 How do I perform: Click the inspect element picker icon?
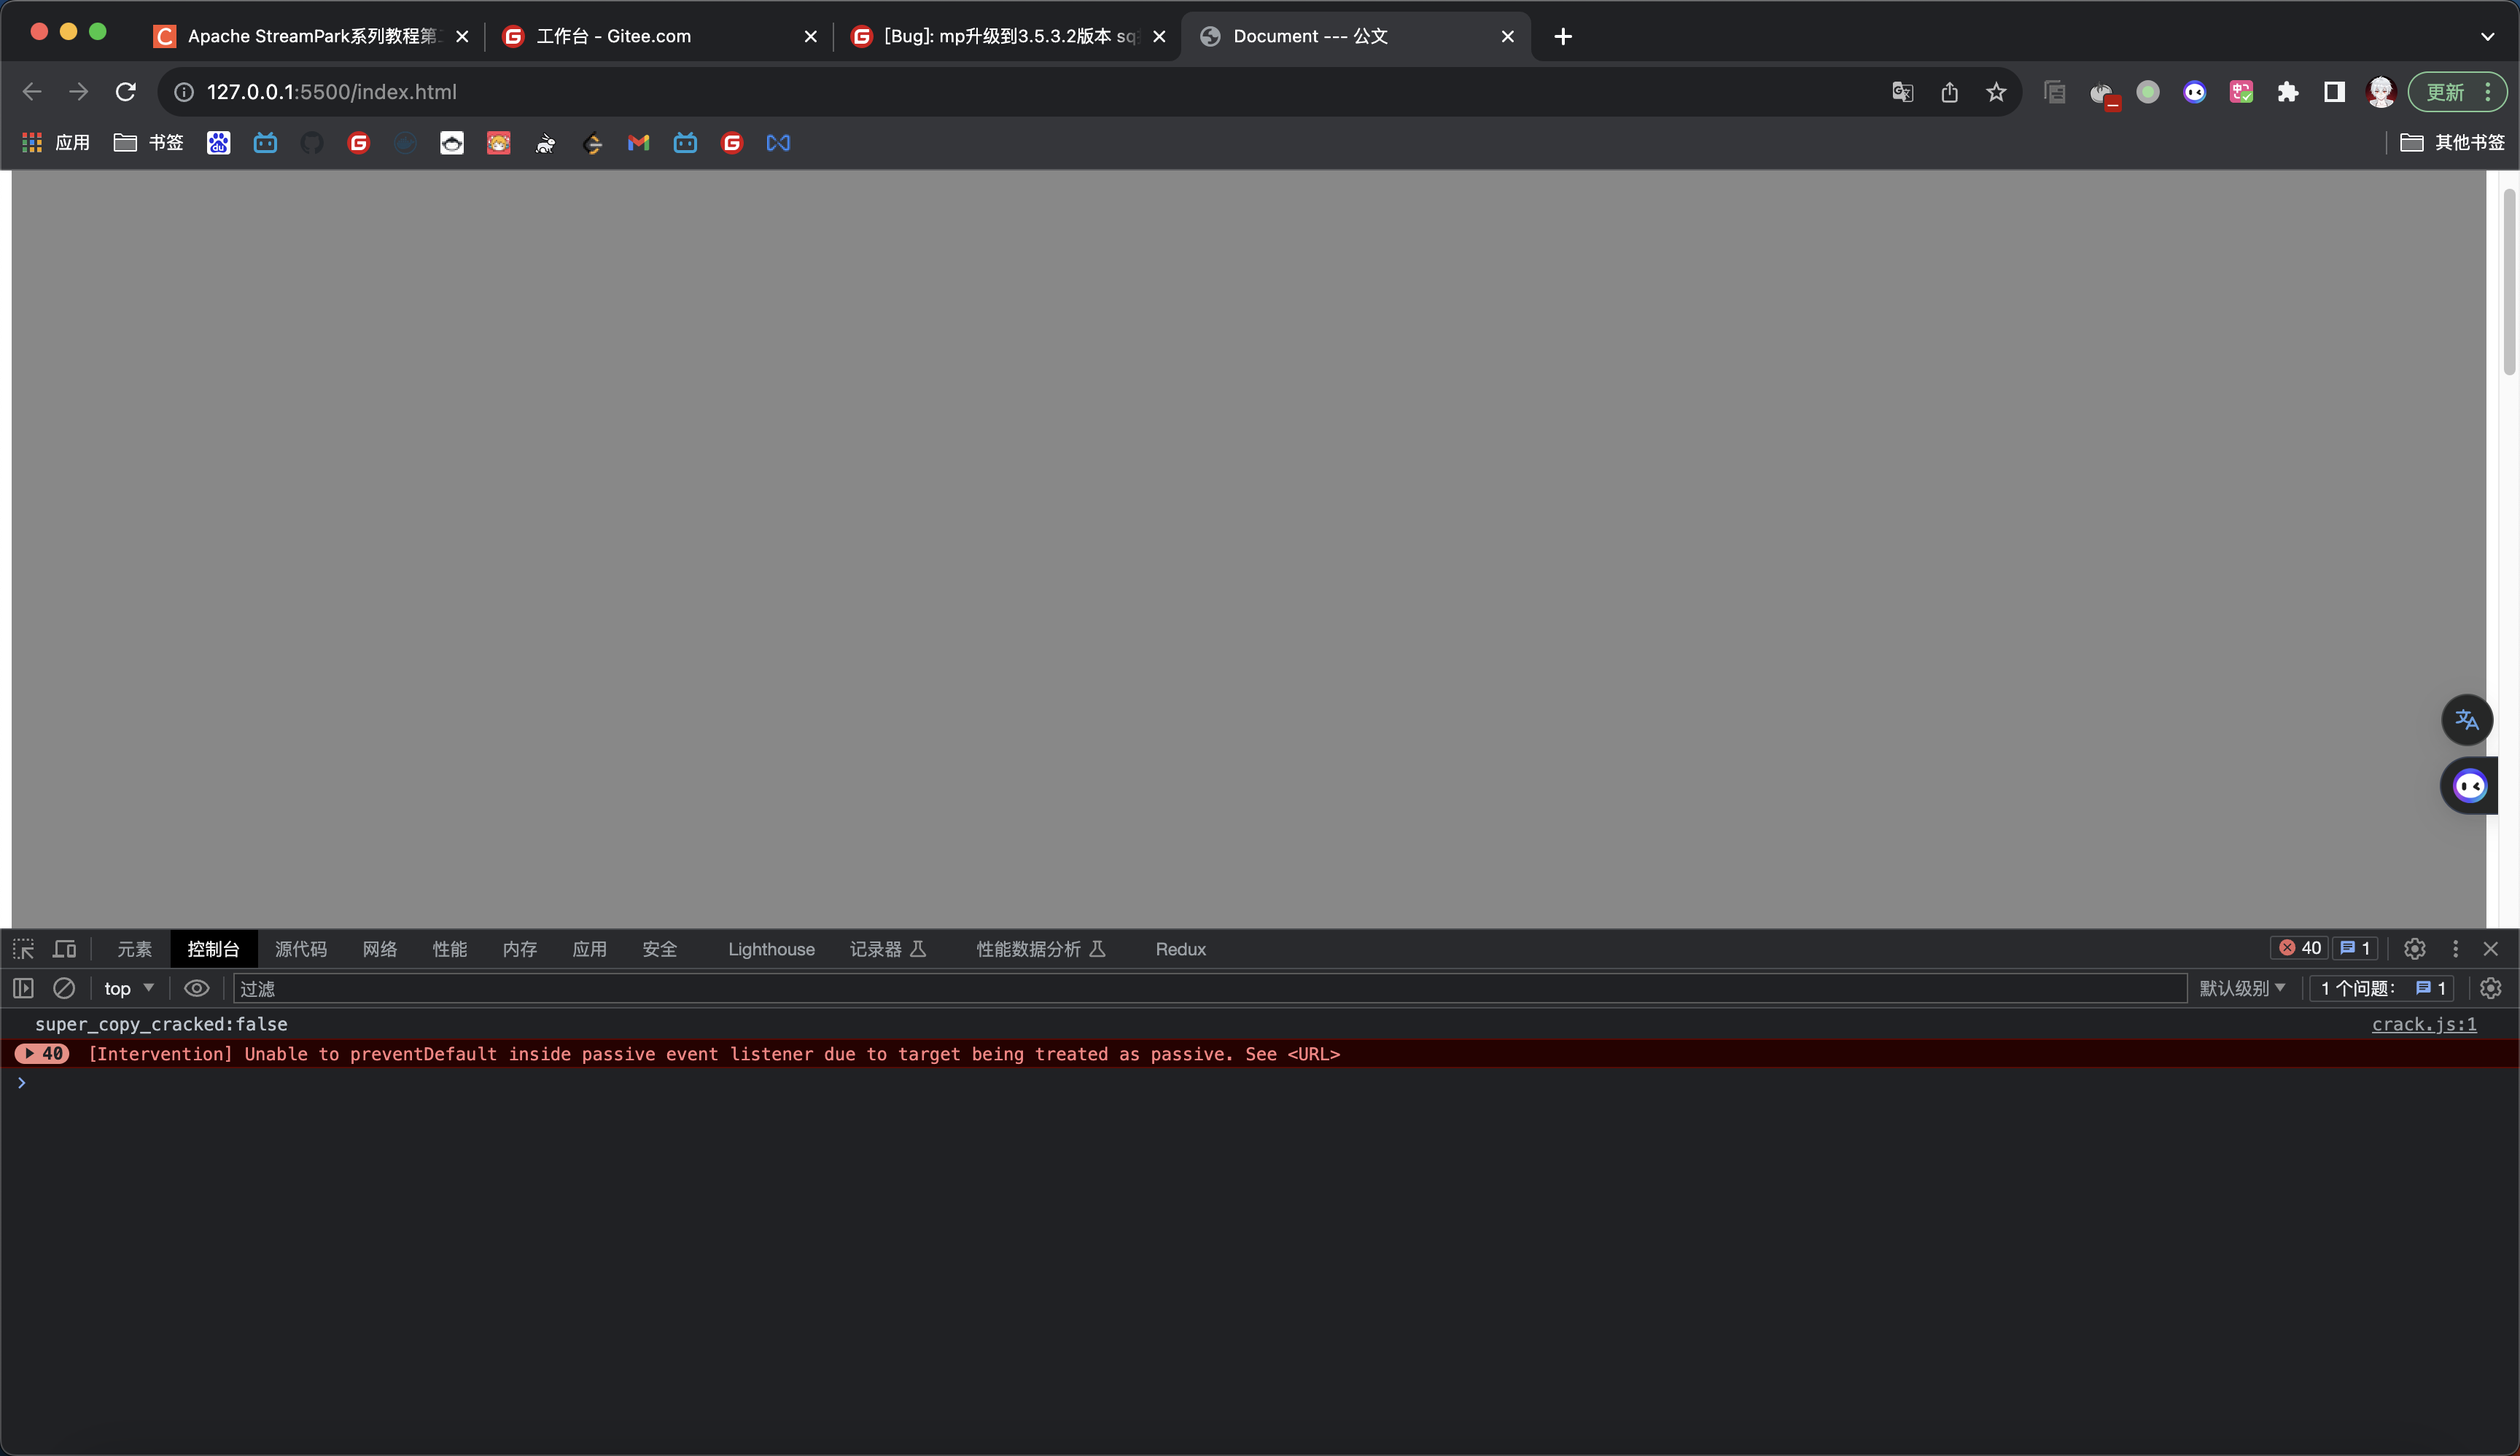coord(23,948)
